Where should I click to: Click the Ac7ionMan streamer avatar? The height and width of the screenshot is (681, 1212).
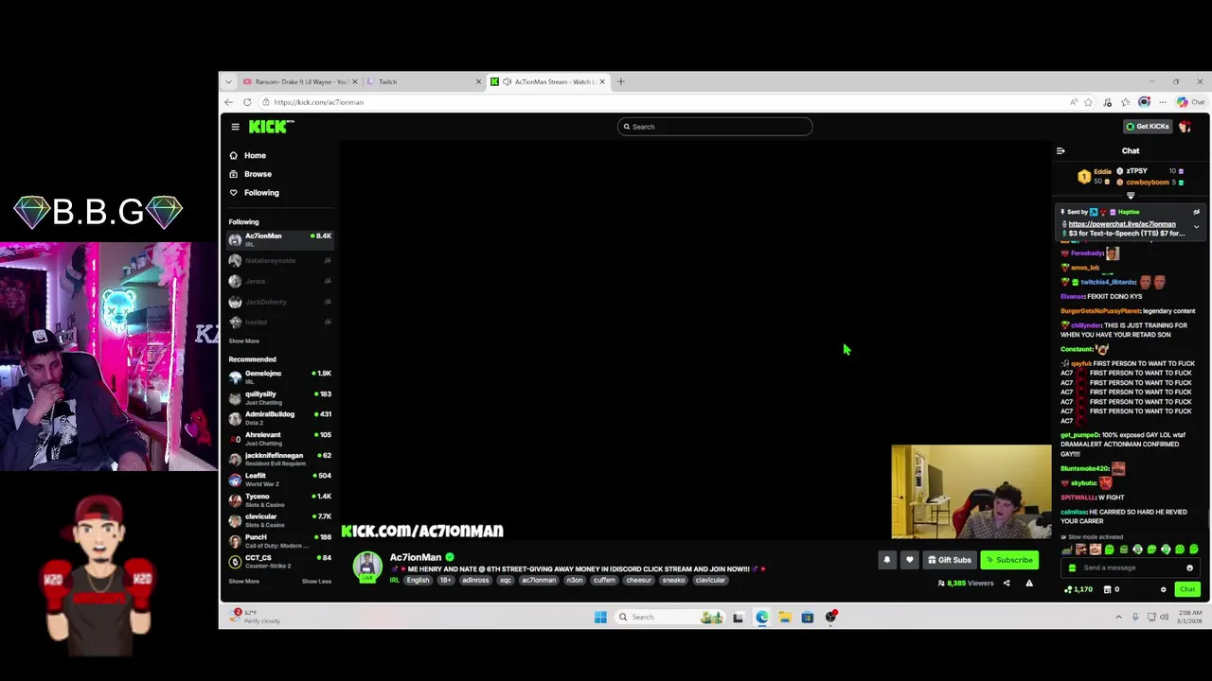(x=367, y=566)
